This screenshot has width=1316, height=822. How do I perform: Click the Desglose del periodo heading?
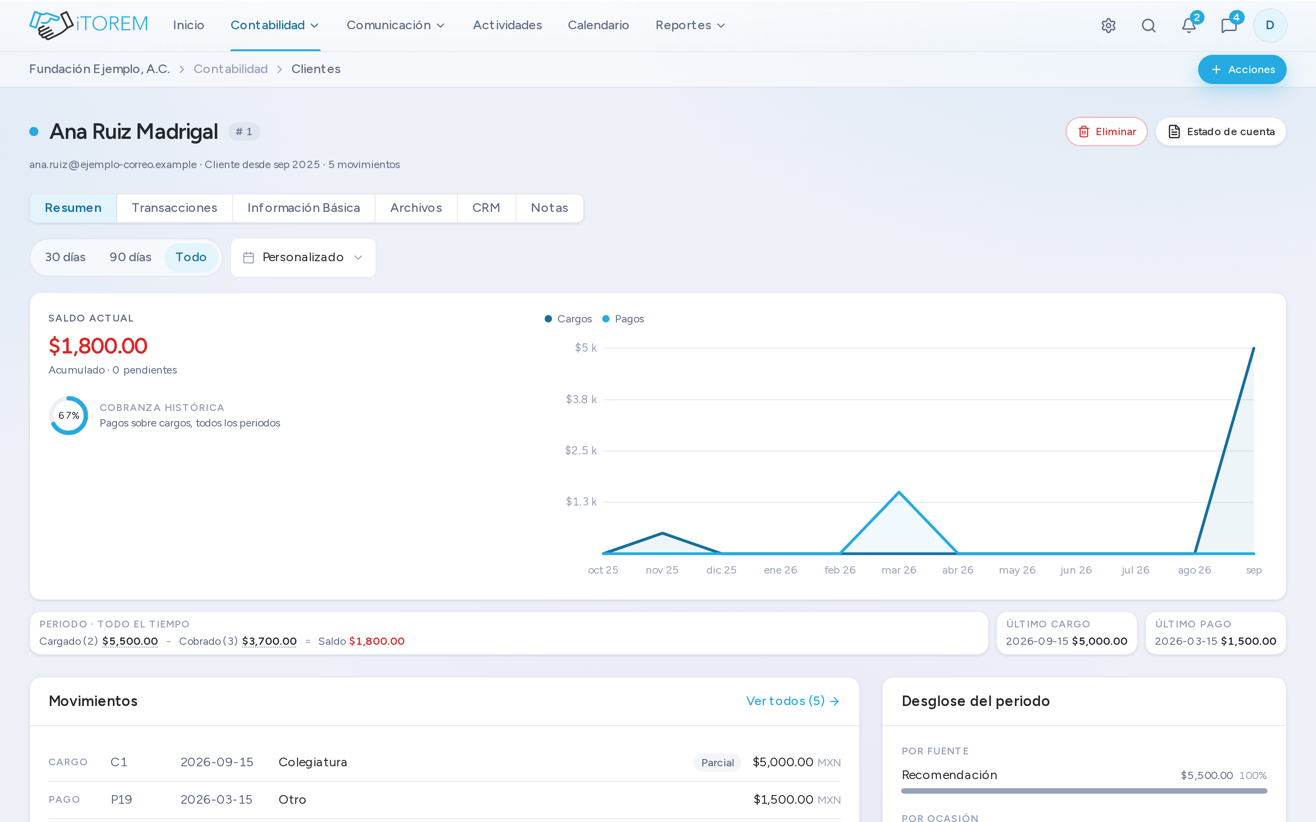coord(976,701)
